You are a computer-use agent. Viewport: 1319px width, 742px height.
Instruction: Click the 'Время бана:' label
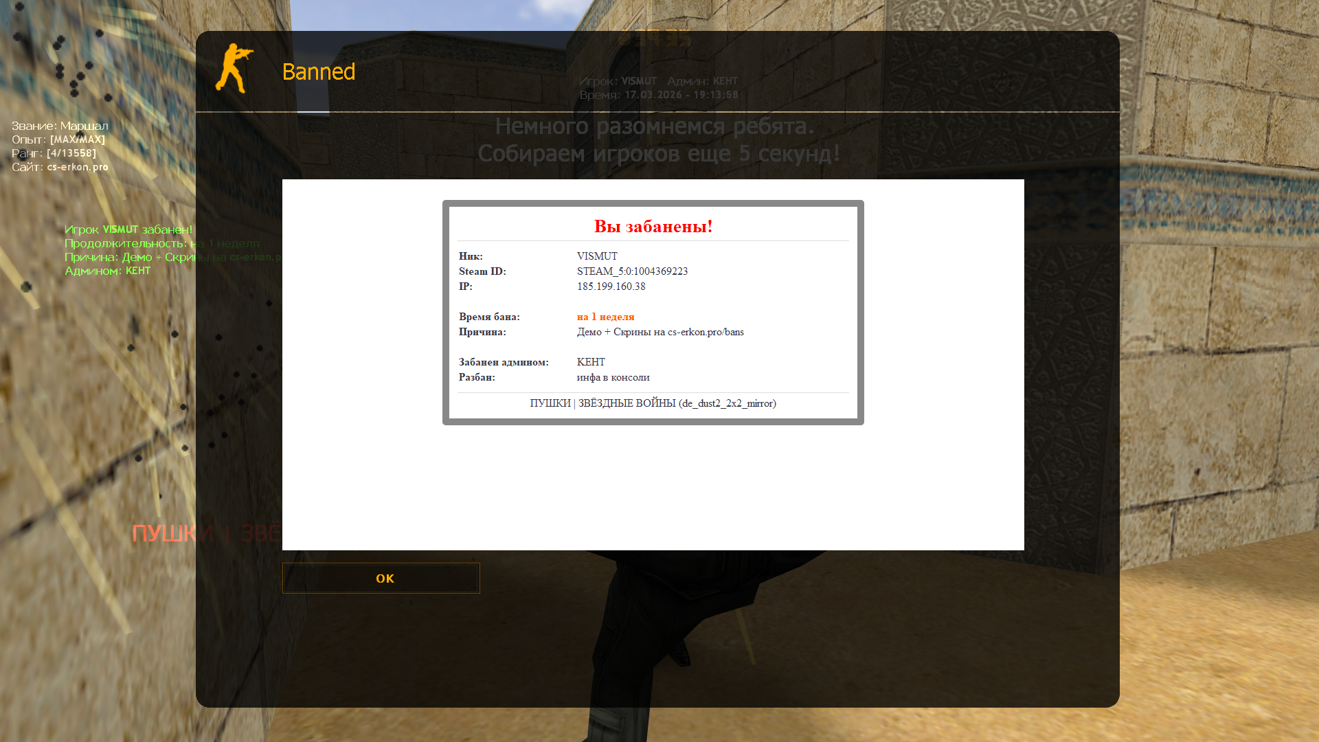point(489,317)
